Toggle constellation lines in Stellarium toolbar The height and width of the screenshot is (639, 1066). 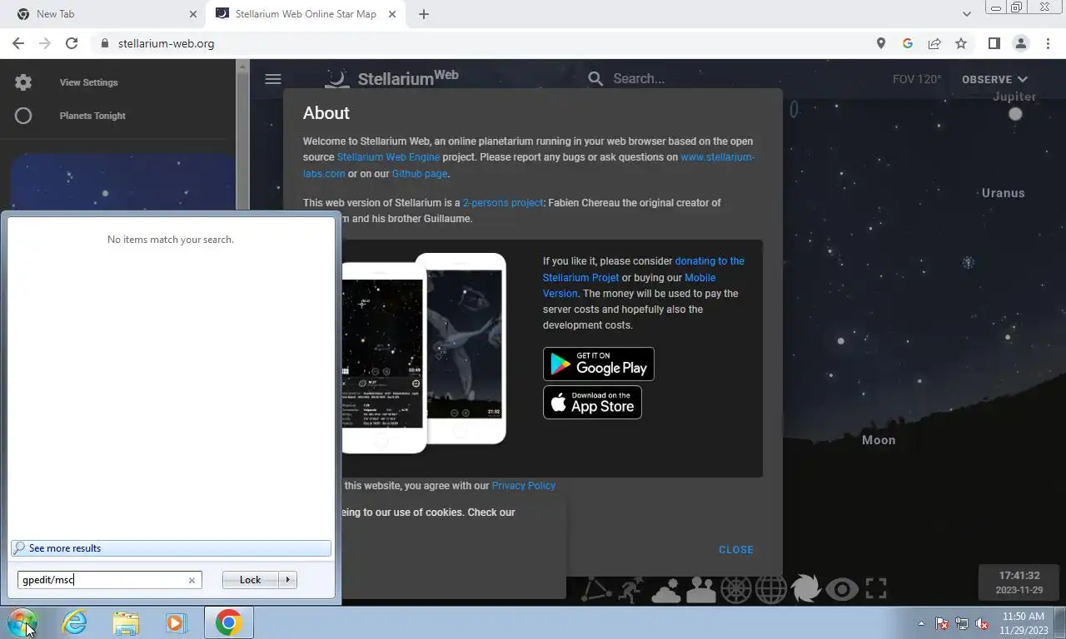tap(595, 589)
